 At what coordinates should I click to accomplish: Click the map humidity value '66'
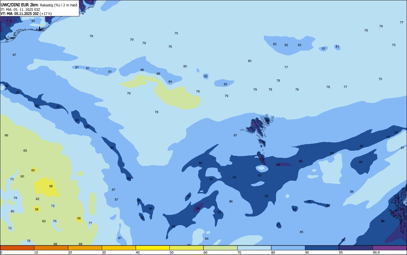(x=6, y=135)
